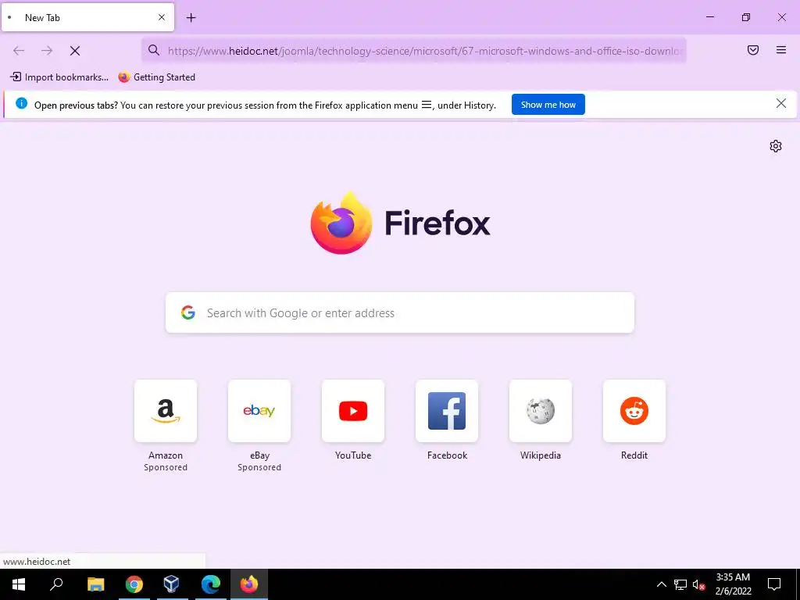
Task: Focus the Search with Google field
Action: tap(400, 312)
